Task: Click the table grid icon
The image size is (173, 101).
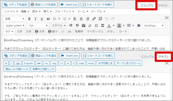Action: tap(129, 26)
